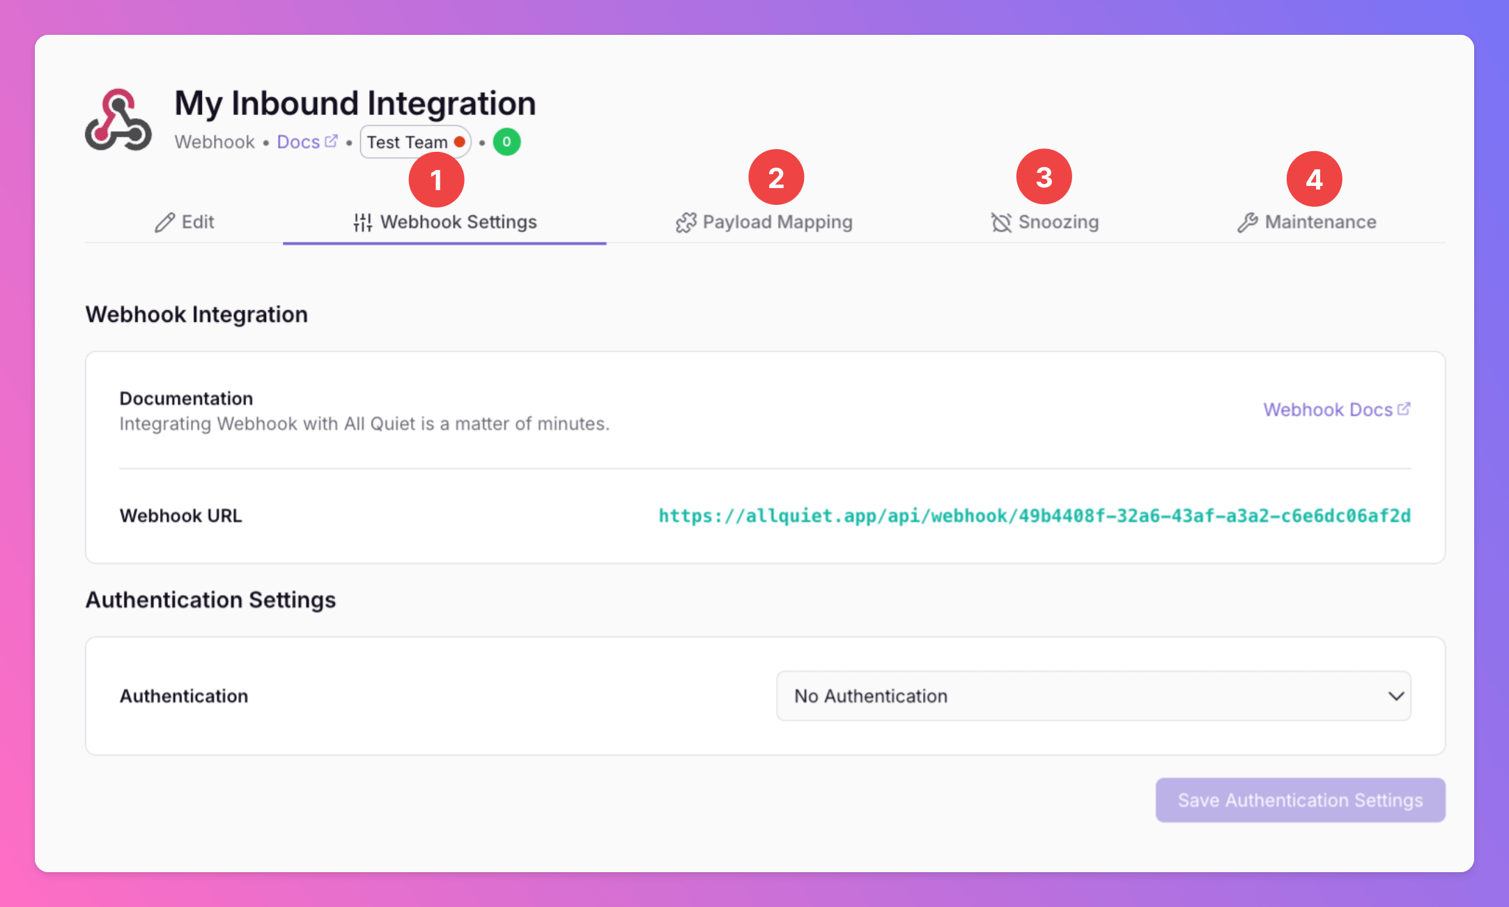Click external link icon next to Docs
Screen dimensions: 1509x907
click(332, 141)
